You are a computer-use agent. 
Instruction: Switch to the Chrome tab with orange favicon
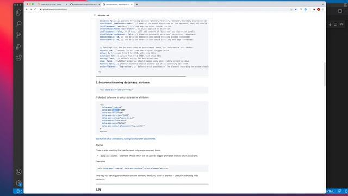point(52,4)
